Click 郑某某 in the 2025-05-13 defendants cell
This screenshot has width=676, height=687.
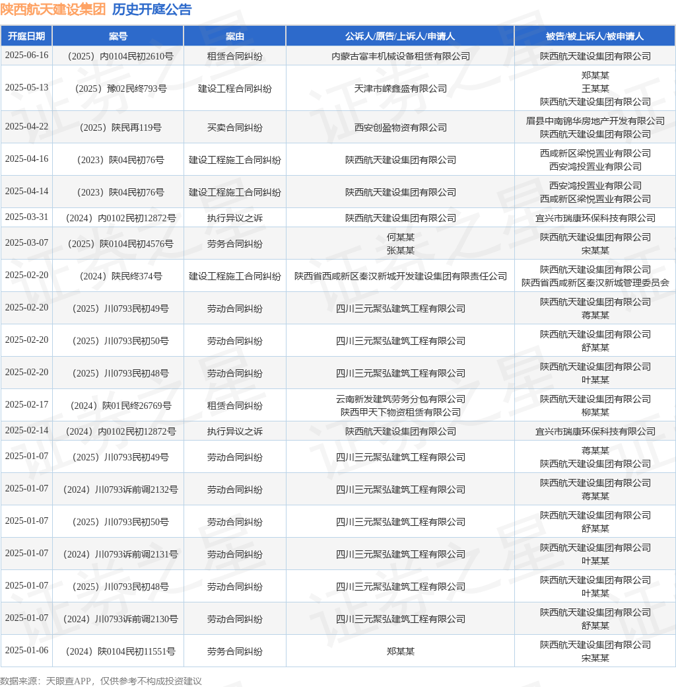tap(595, 75)
